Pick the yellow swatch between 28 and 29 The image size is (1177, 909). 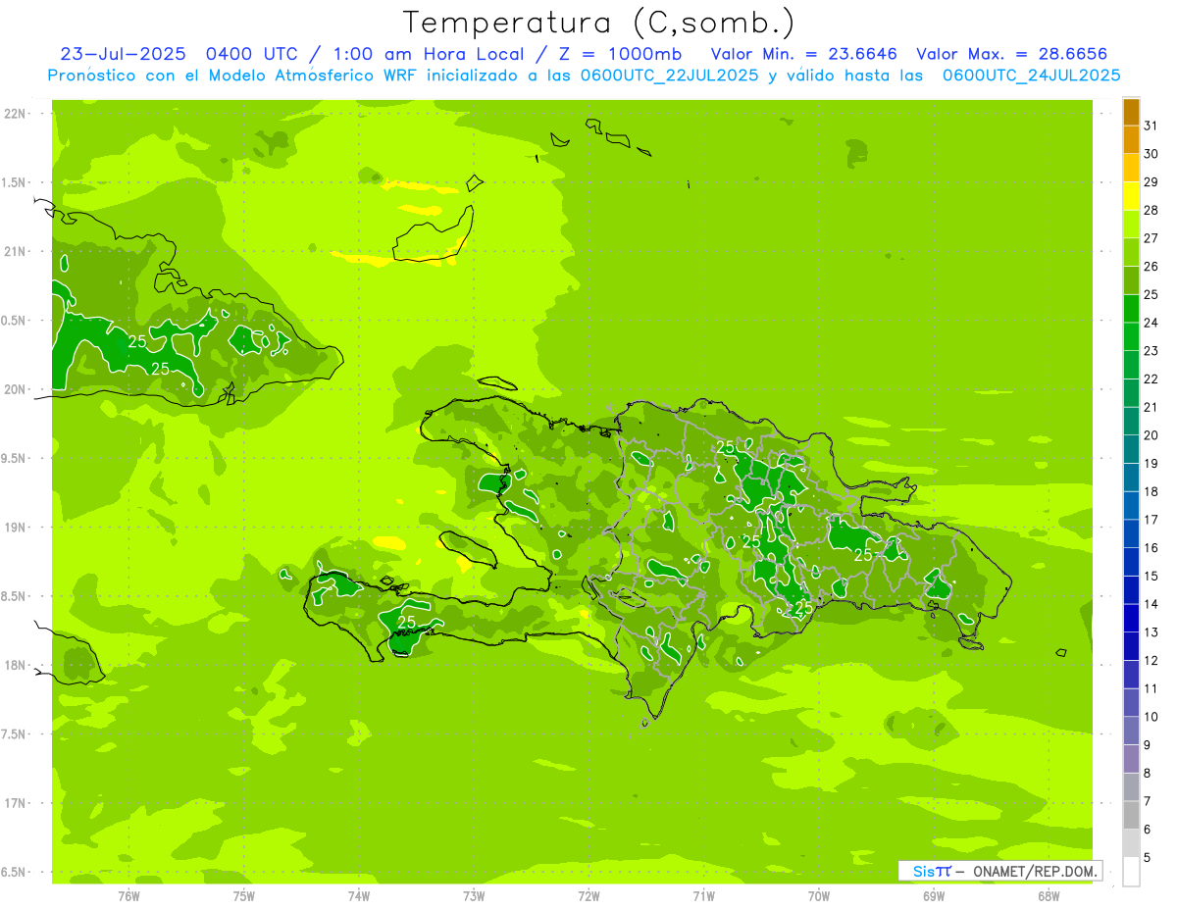click(x=1131, y=196)
